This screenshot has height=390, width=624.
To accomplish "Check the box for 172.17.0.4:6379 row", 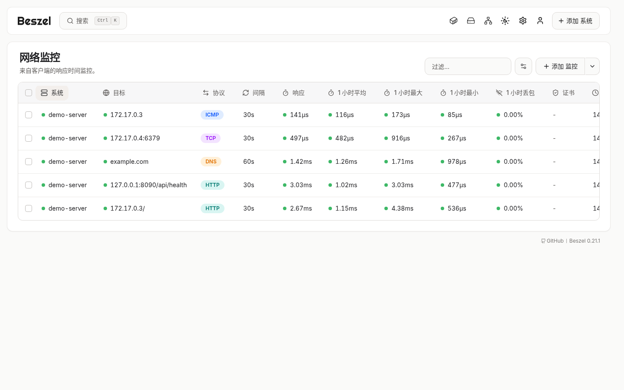I will click(29, 138).
